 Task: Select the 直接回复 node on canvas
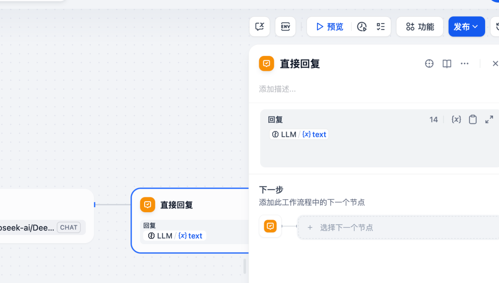tap(190, 220)
